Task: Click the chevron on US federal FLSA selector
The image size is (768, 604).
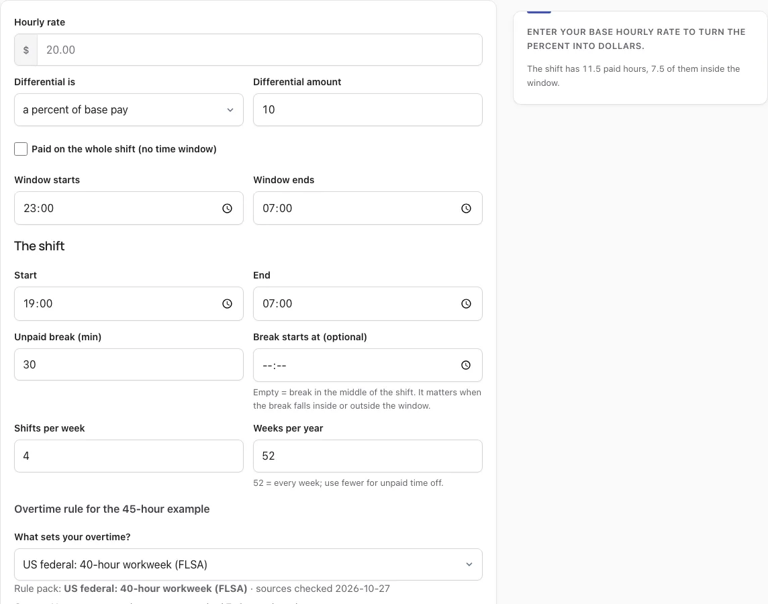Action: point(469,564)
